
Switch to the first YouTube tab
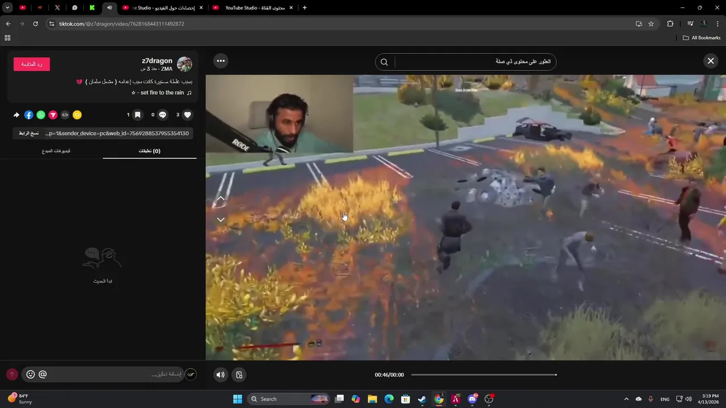click(x=23, y=7)
